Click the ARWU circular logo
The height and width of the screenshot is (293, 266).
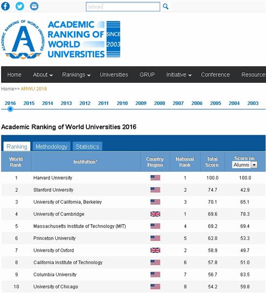point(23,39)
